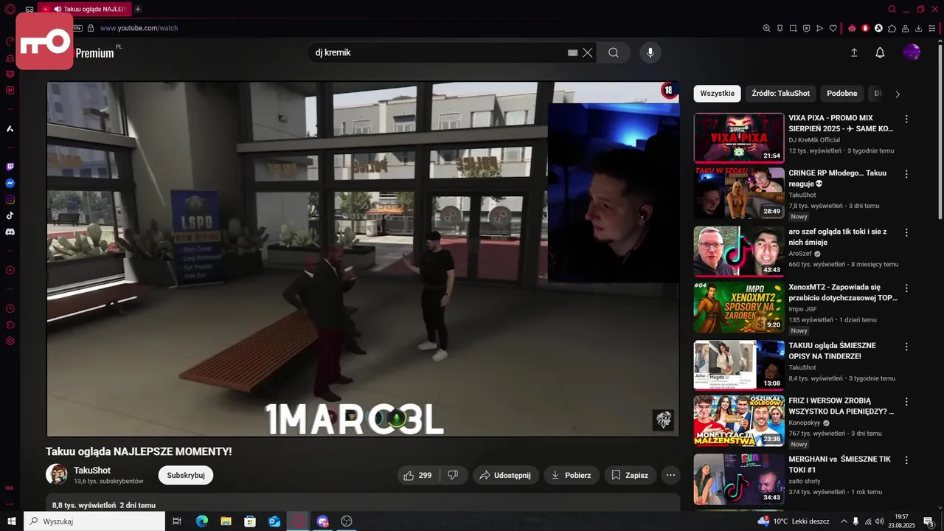Screen dimensions: 944x531
Task: Open GX Corner from sidebar bottom
Action: coord(10,487)
